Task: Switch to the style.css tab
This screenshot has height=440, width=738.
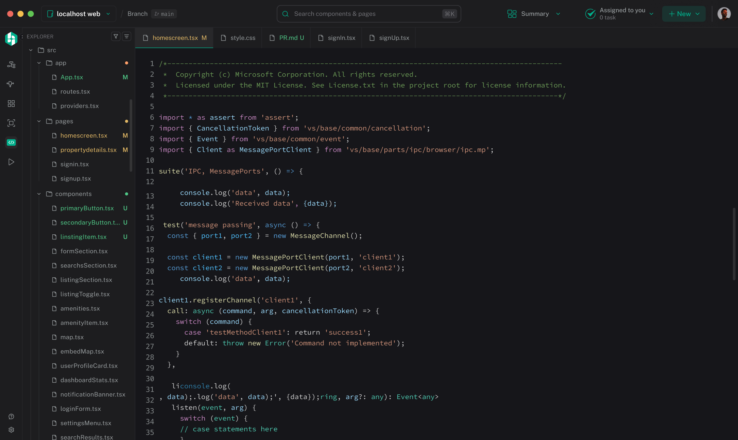Action: pyautogui.click(x=238, y=38)
